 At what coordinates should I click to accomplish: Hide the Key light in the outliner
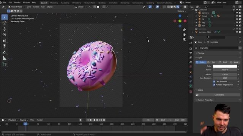point(237,23)
